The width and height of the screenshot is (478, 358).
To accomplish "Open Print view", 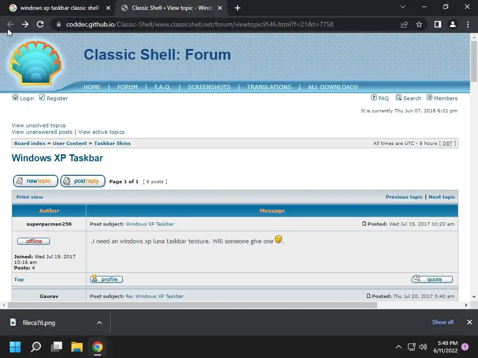I will click(x=29, y=197).
